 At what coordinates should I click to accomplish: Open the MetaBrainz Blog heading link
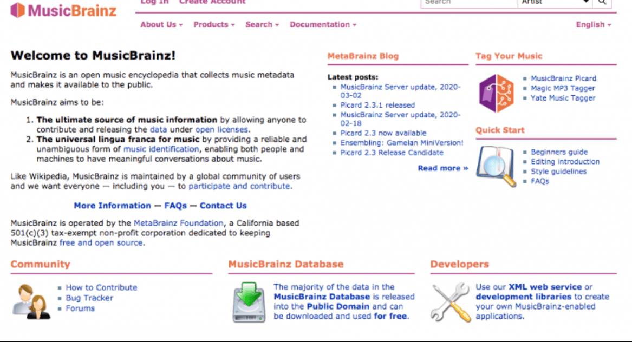tap(363, 56)
